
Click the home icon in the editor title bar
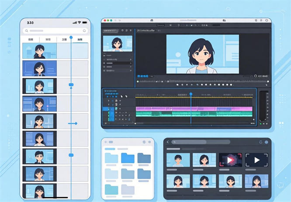pos(152,20)
